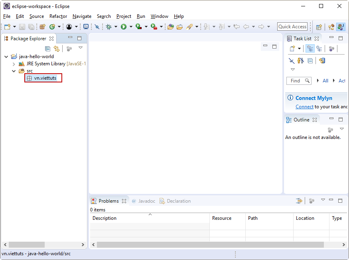Toggle Hide Completed Tasks in Task List
The width and height of the screenshot is (349, 260).
tap(292, 61)
